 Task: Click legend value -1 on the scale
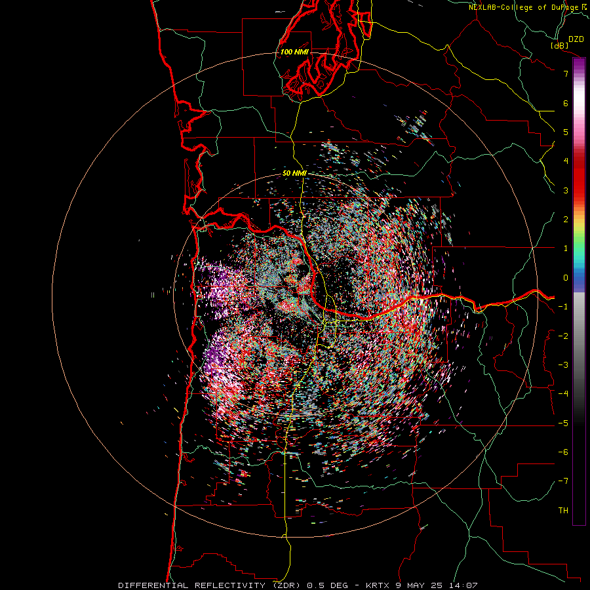tap(563, 307)
